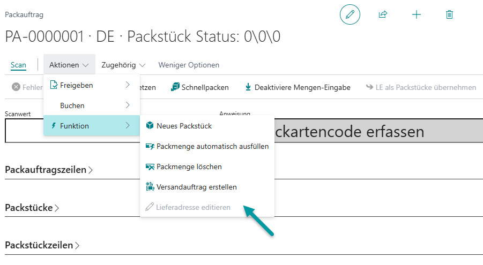Click the Scanwert field label

pyautogui.click(x=18, y=114)
